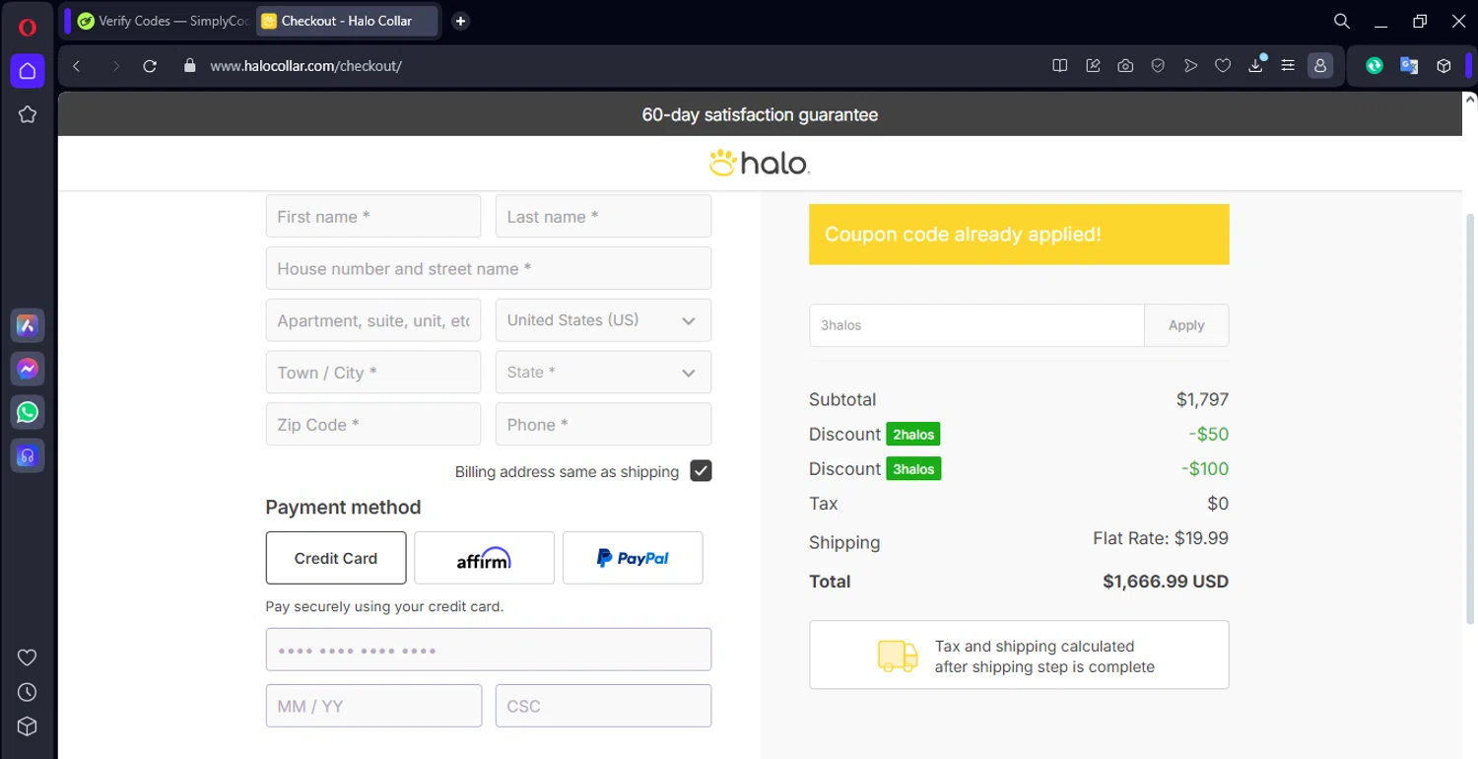Select the Checkout - Halo Collar tab
This screenshot has height=759, width=1478.
(347, 21)
